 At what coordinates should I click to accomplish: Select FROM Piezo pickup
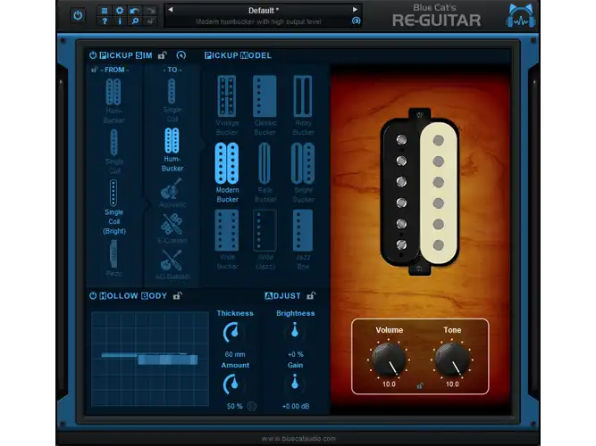coord(113,259)
